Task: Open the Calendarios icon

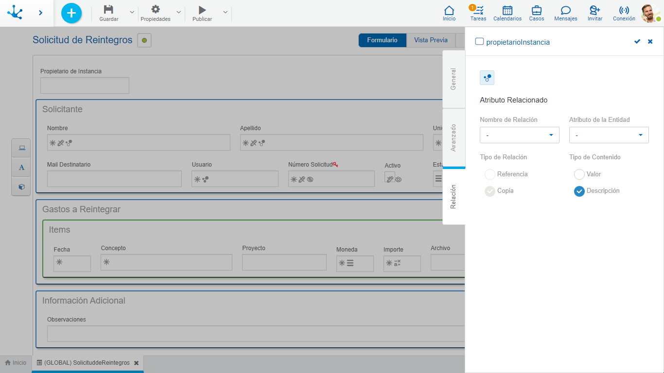Action: point(507,11)
